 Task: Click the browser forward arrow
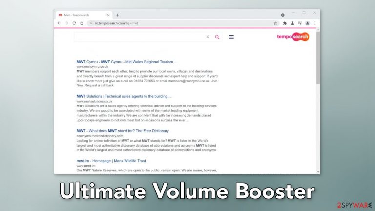[66, 23]
